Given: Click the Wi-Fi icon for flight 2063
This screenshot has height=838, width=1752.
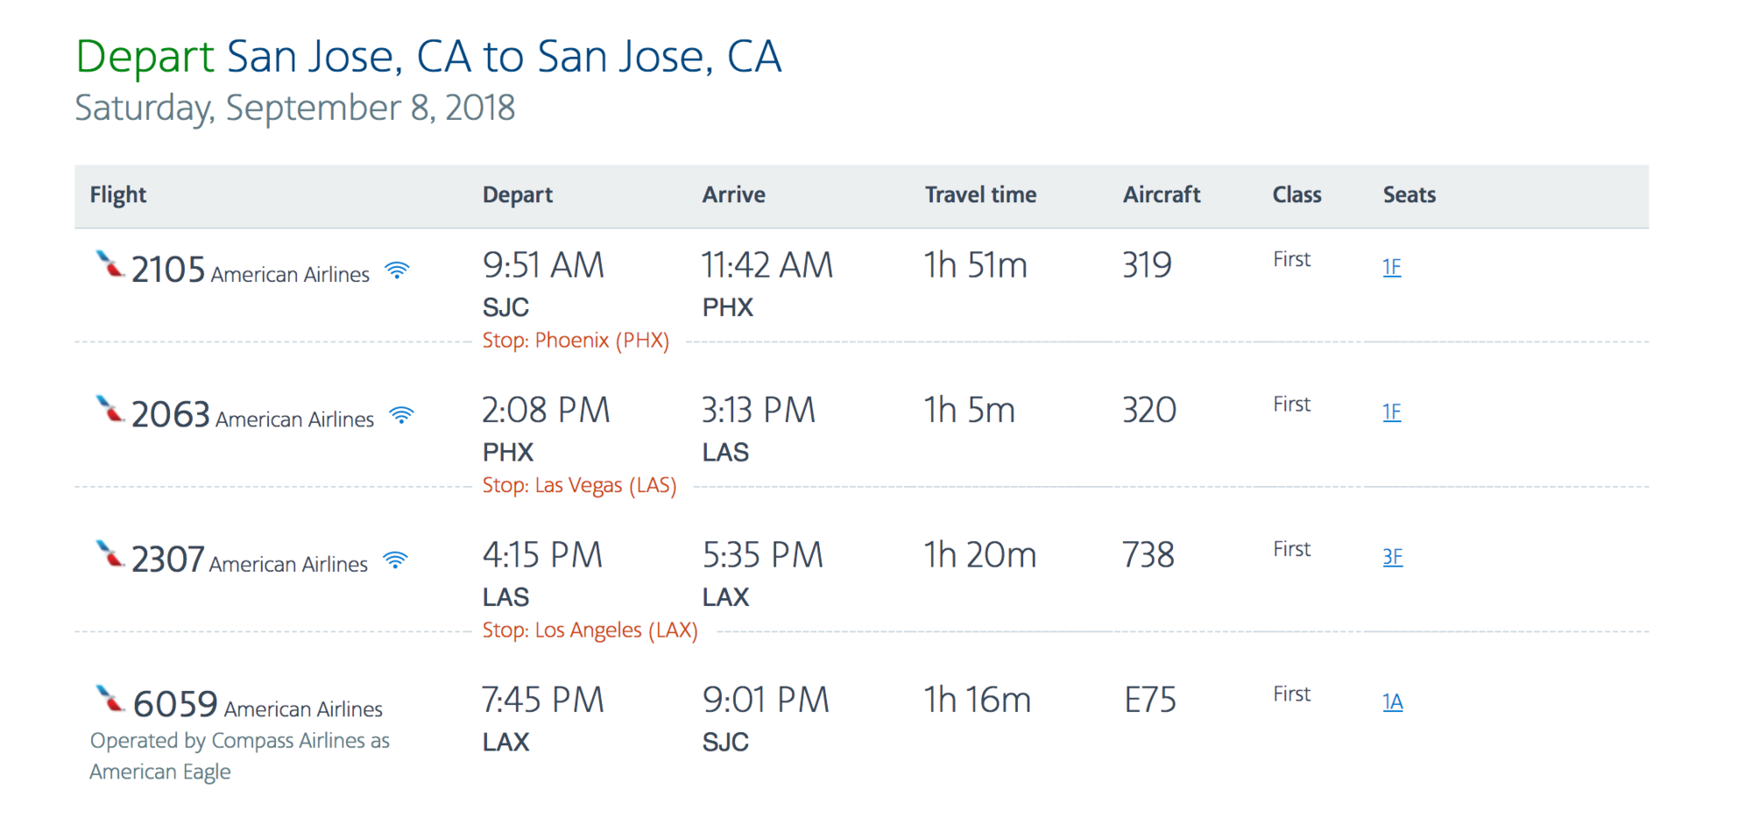Looking at the screenshot, I should click(402, 415).
